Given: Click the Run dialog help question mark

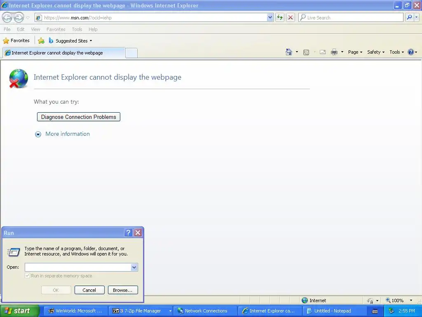Looking at the screenshot, I should (x=129, y=233).
